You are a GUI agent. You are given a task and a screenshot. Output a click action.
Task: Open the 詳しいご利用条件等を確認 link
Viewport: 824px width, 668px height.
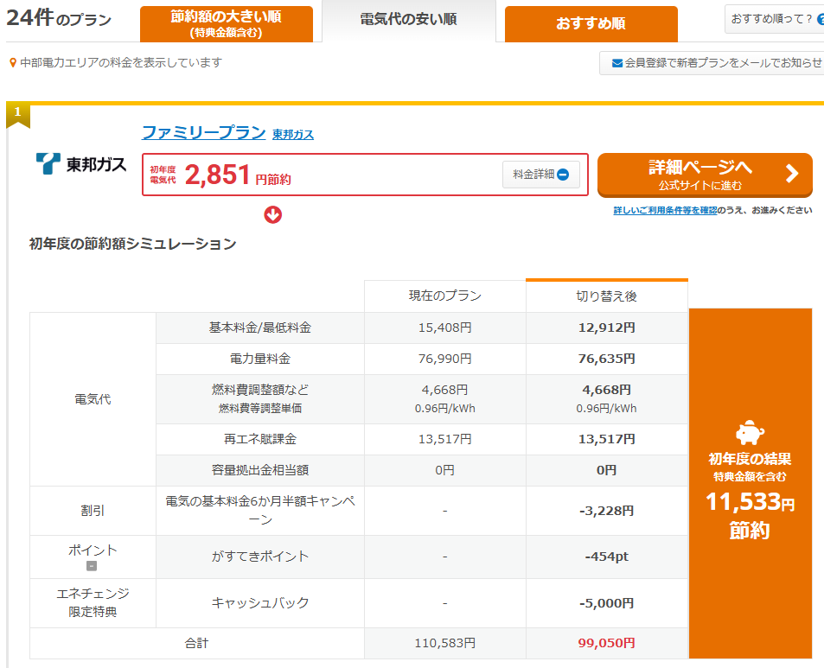coord(665,210)
